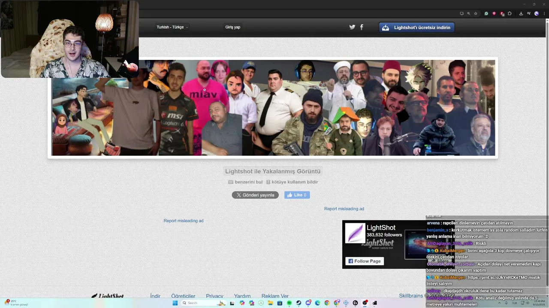The width and height of the screenshot is (549, 308).
Task: Open Steam from taskbar
Action: 299,303
